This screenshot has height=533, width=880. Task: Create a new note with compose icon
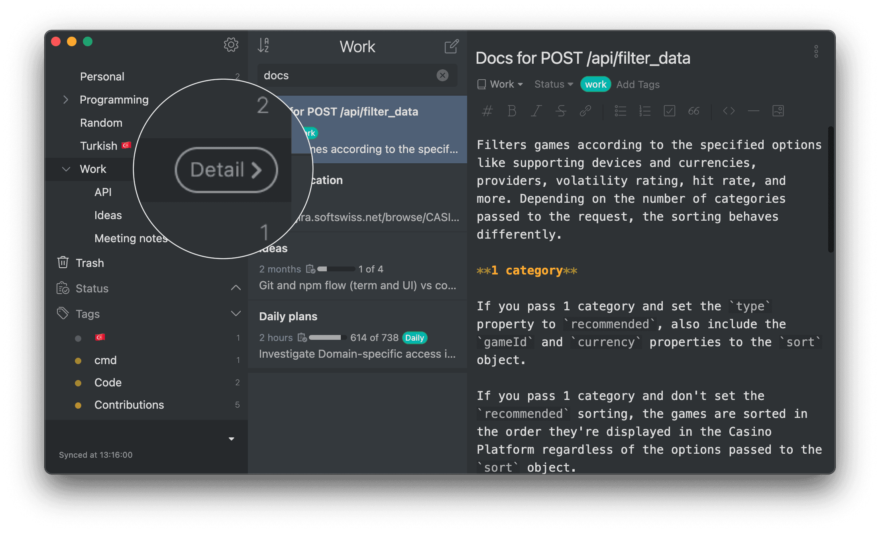[452, 46]
